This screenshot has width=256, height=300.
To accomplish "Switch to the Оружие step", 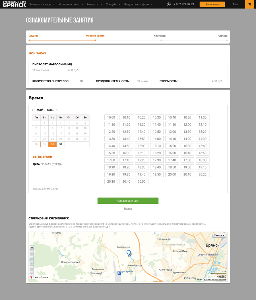I will 33,36.
